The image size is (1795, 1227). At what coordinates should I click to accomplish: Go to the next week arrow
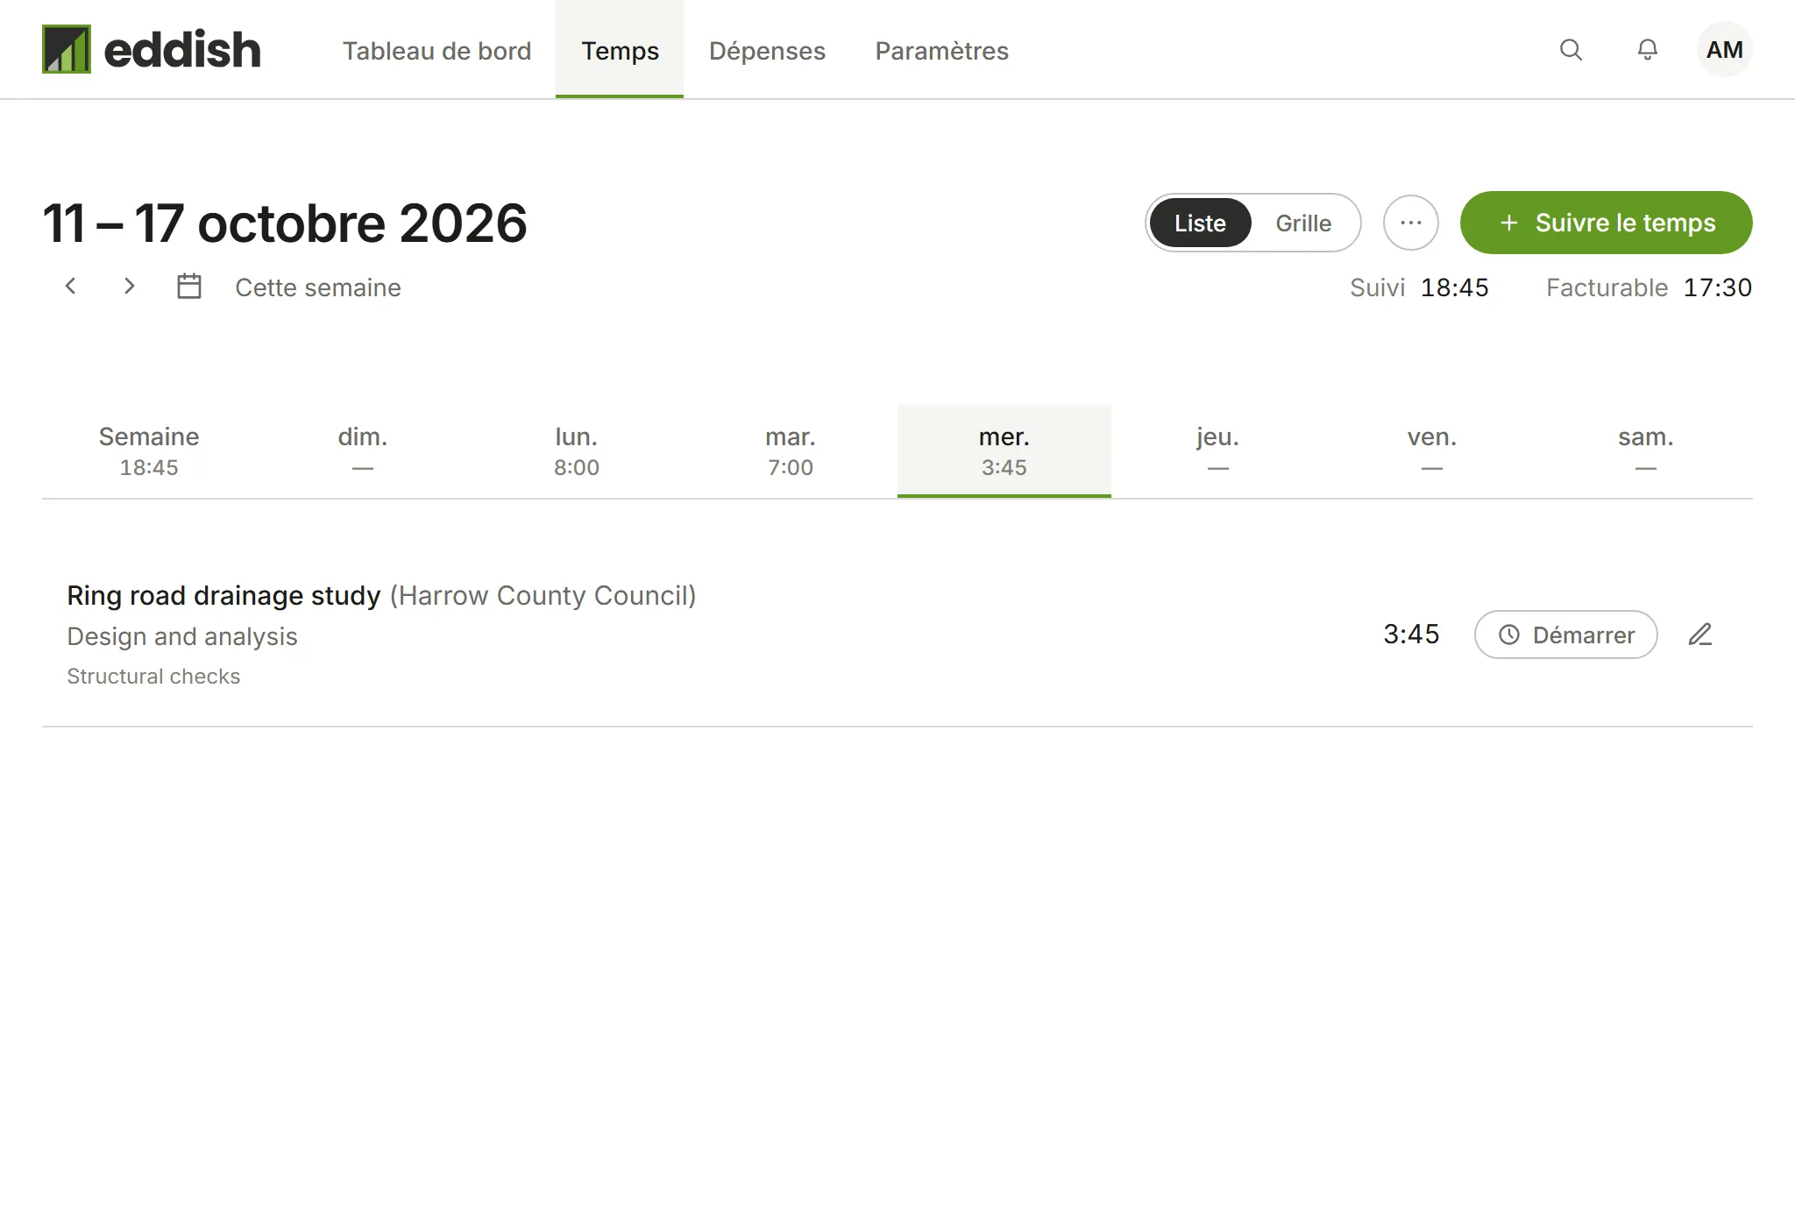[x=129, y=286]
